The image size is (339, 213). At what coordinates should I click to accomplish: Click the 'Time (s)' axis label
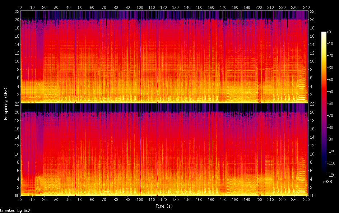(164, 206)
